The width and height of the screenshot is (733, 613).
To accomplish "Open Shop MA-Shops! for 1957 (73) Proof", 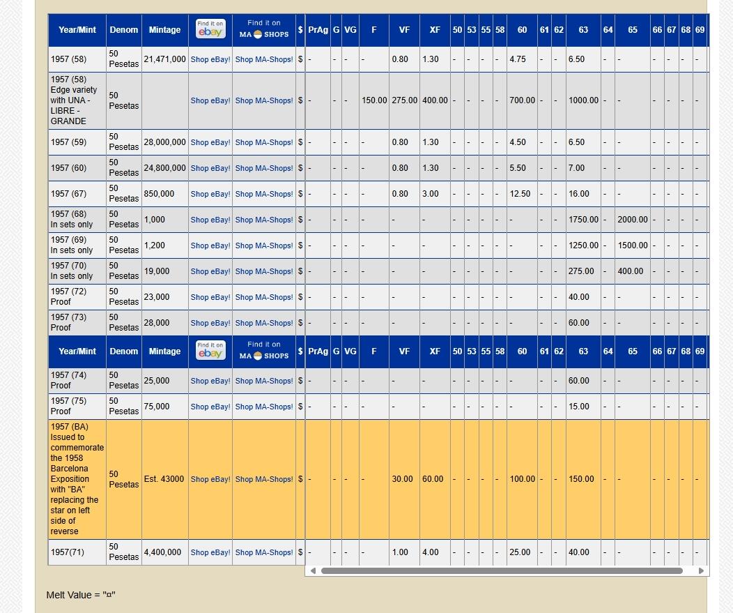I will [264, 323].
